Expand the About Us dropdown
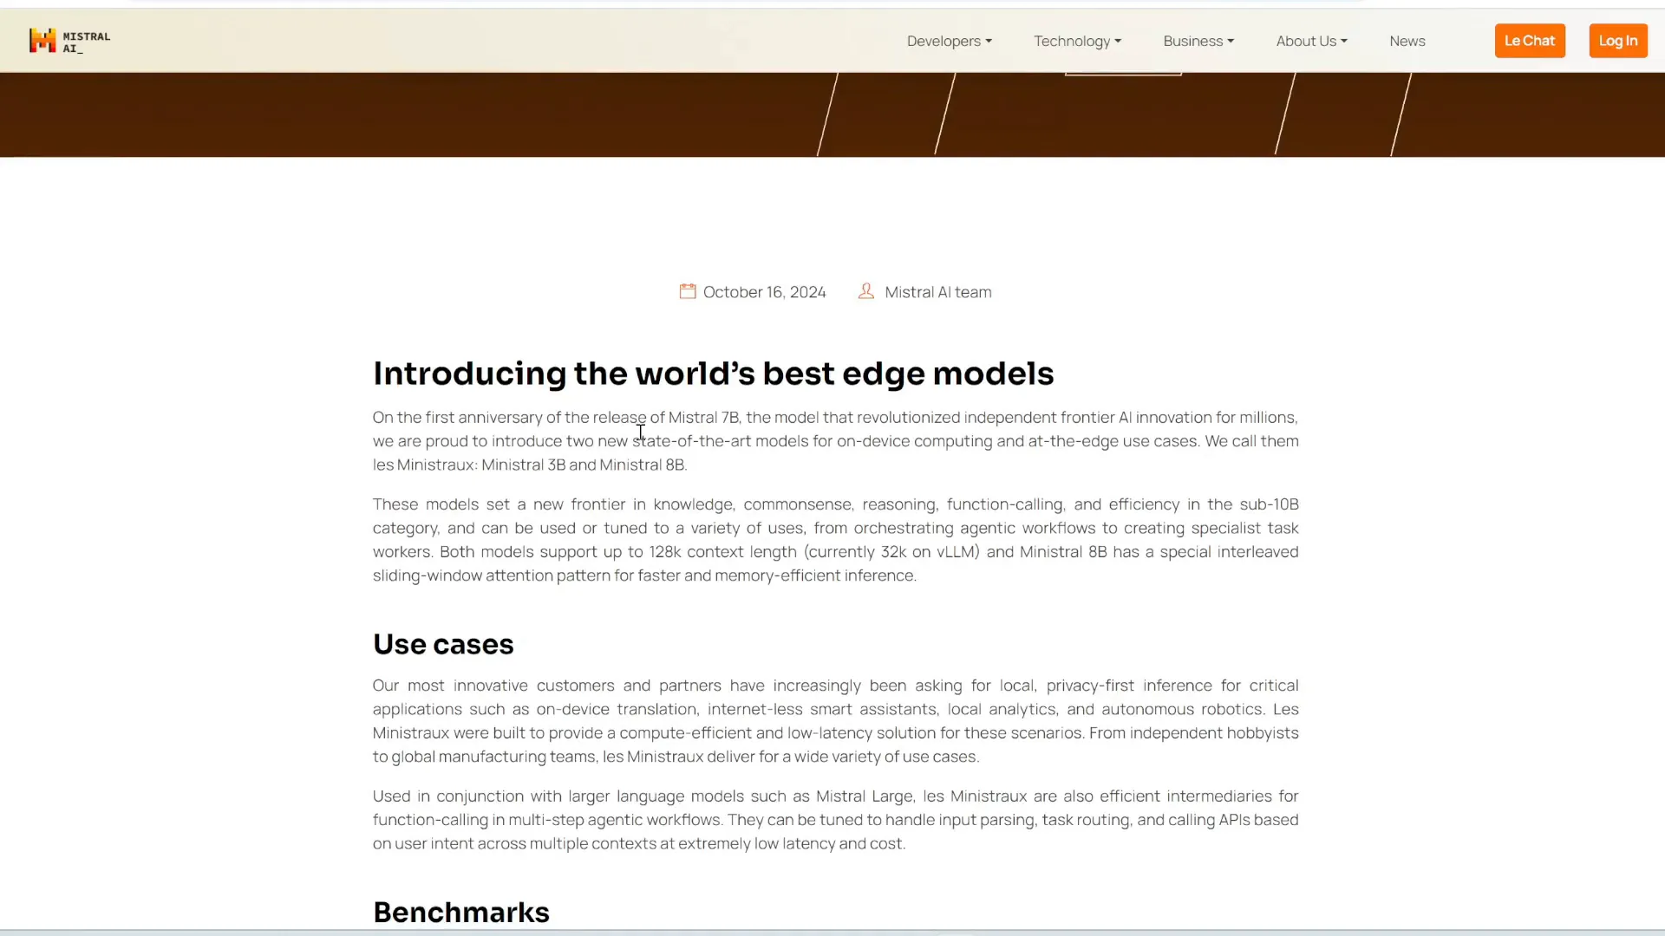Screen dimensions: 1665x936 pyautogui.click(x=1311, y=41)
